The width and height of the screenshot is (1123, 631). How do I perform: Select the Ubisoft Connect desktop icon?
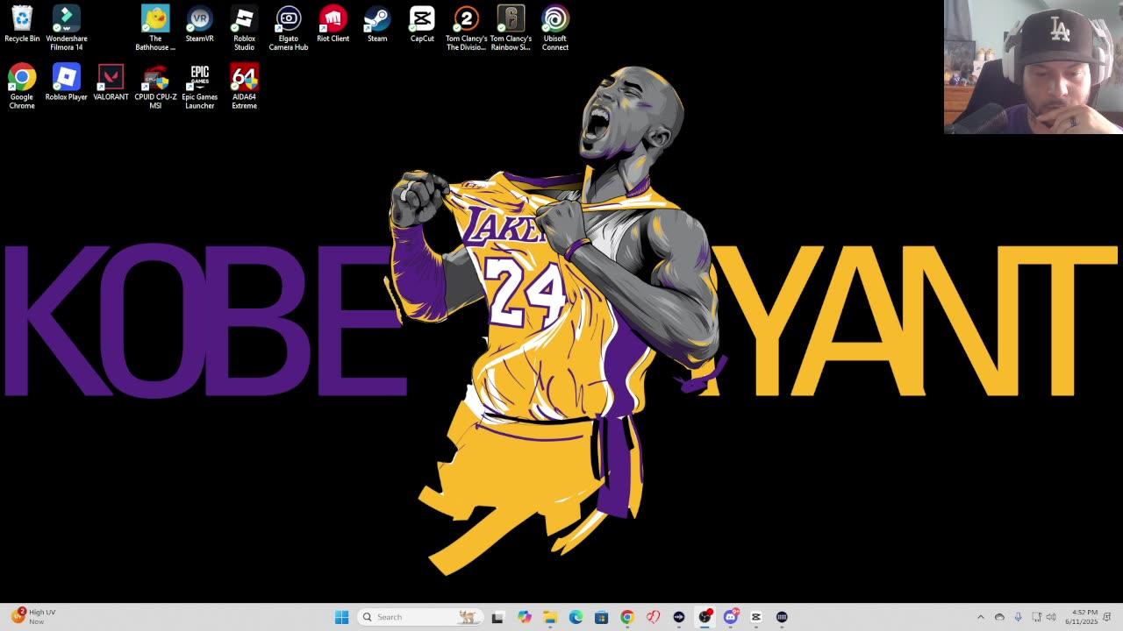[x=555, y=28]
